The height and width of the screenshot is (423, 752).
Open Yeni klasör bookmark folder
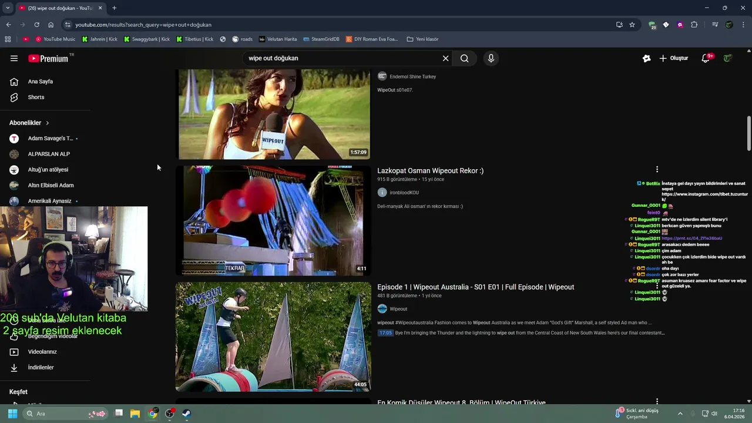(x=422, y=39)
